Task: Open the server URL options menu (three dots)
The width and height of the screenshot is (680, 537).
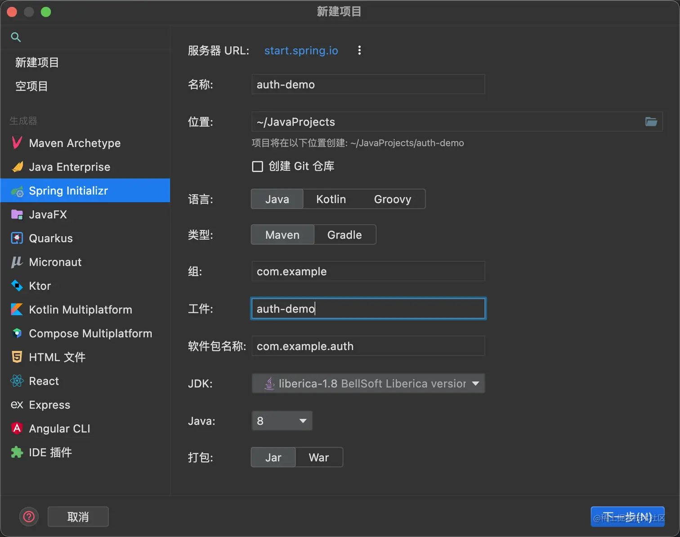Action: tap(359, 50)
